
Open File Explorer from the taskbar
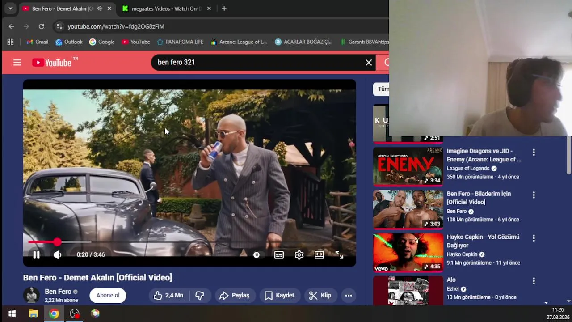tap(33, 314)
